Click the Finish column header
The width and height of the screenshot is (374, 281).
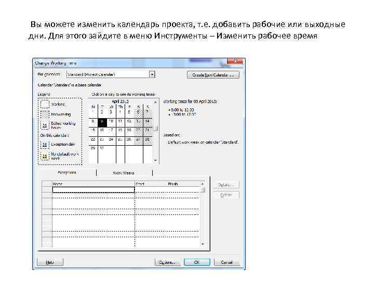tap(183, 184)
